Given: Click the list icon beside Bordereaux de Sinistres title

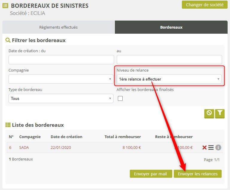Looking at the screenshot, I should coord(5,6).
